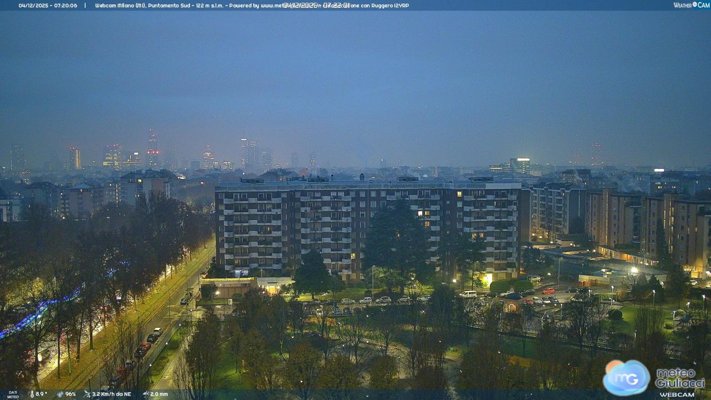This screenshot has height=400, width=711.
Task: Click the large central apartment building
Action: point(367,228)
